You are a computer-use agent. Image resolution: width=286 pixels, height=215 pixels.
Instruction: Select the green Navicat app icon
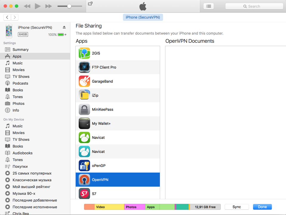point(84,137)
